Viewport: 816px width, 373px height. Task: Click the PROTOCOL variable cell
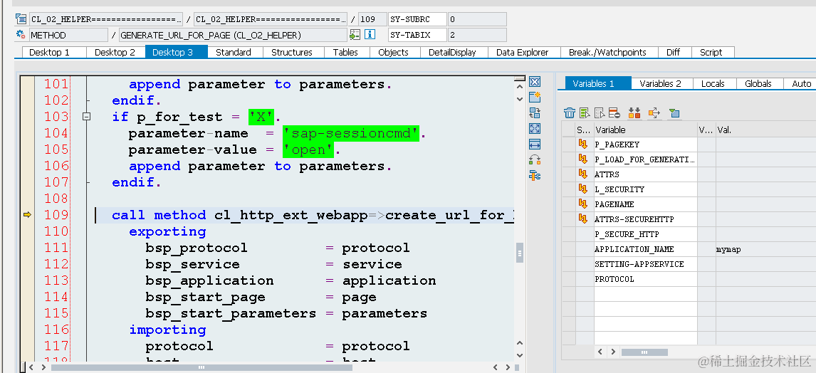point(645,279)
